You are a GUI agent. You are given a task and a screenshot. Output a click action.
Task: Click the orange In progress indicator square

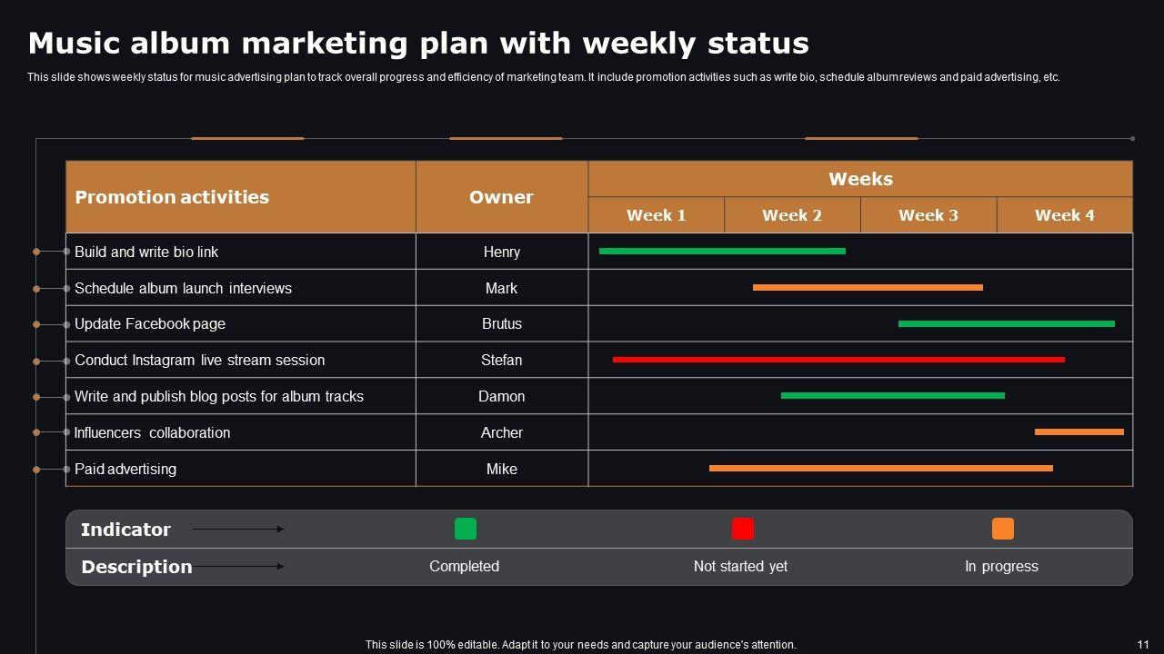(x=1002, y=529)
